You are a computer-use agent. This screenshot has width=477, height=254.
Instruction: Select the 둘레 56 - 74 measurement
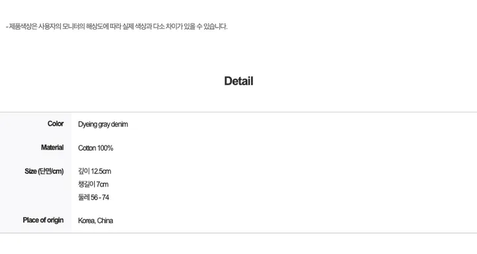point(93,198)
